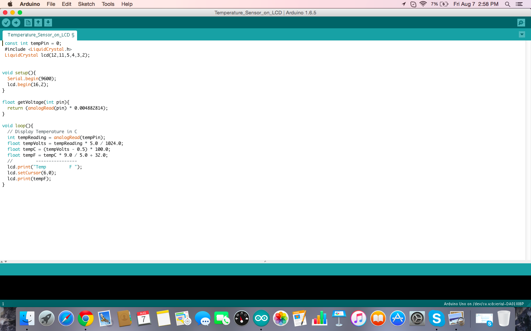Upload the sketch using the arrow icon
The height and width of the screenshot is (331, 531).
click(x=16, y=22)
